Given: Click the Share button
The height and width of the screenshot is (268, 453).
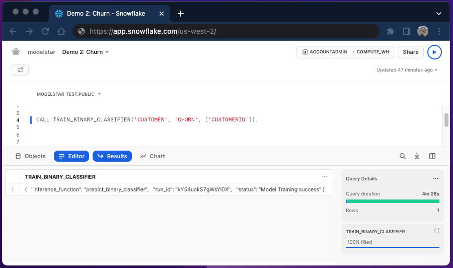Looking at the screenshot, I should coord(410,52).
